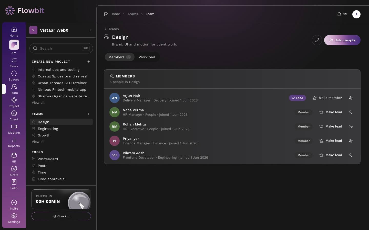Select the Members tab
369x230 pixels.
pyautogui.click(x=119, y=57)
